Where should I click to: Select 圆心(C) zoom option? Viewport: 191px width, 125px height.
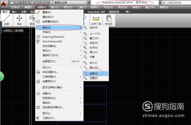95,52
